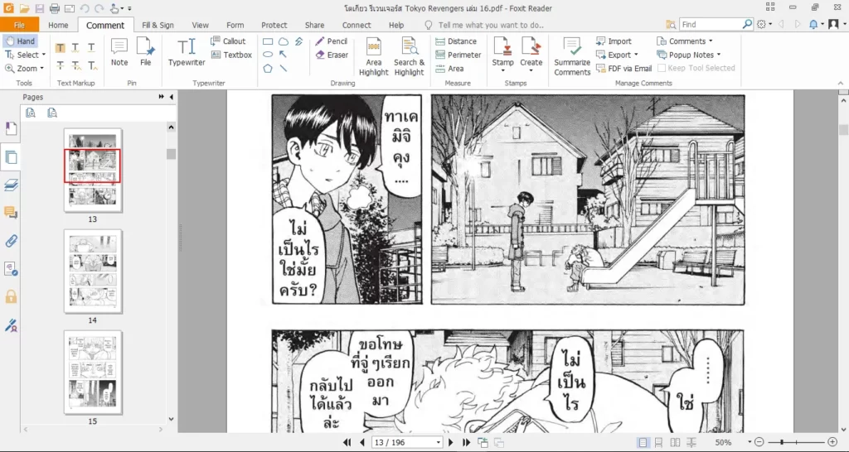Image resolution: width=849 pixels, height=452 pixels.
Task: Activate the Typewriter tool
Action: point(187,52)
